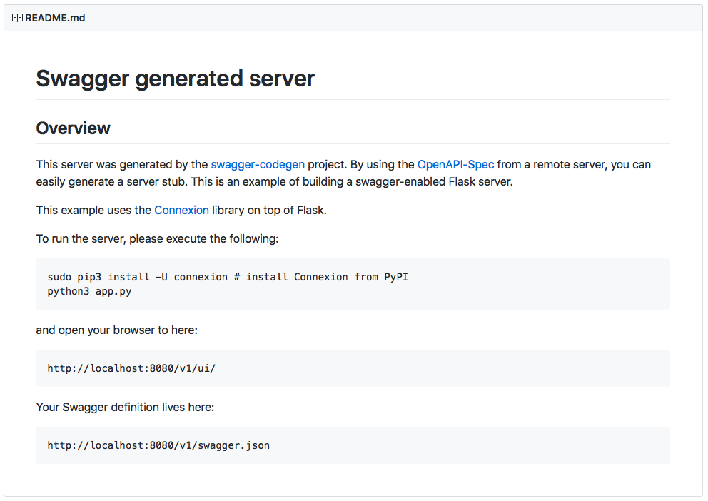Click the README book icon

pos(17,18)
